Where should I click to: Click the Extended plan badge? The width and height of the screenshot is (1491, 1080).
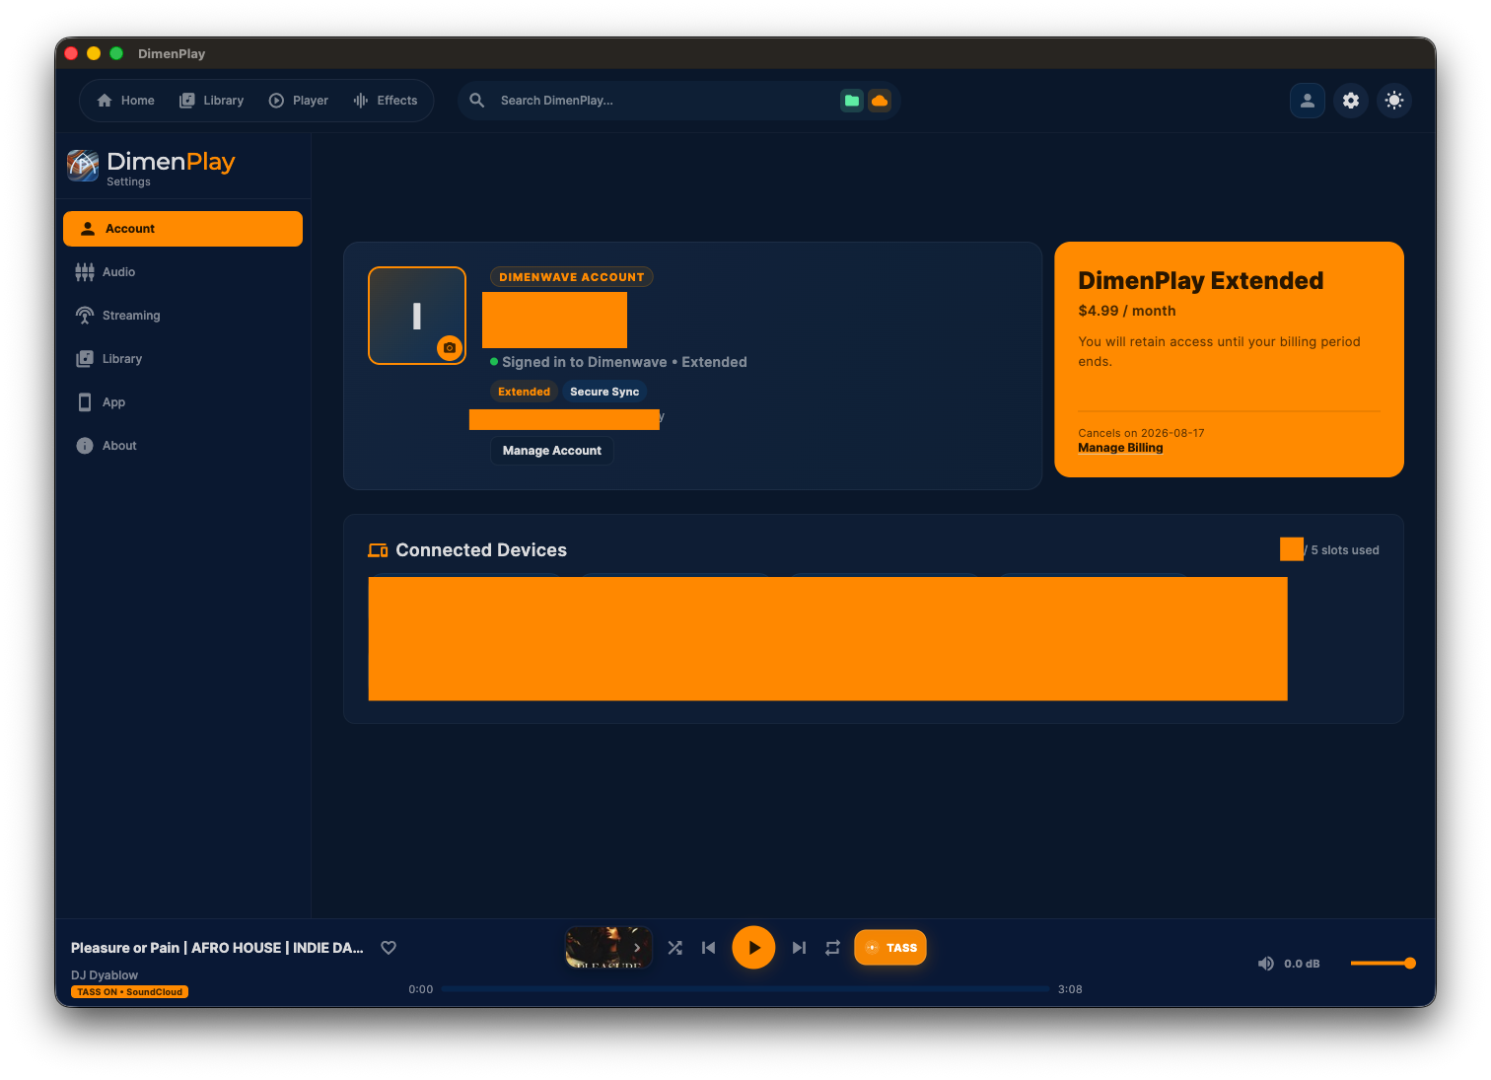[x=524, y=392]
